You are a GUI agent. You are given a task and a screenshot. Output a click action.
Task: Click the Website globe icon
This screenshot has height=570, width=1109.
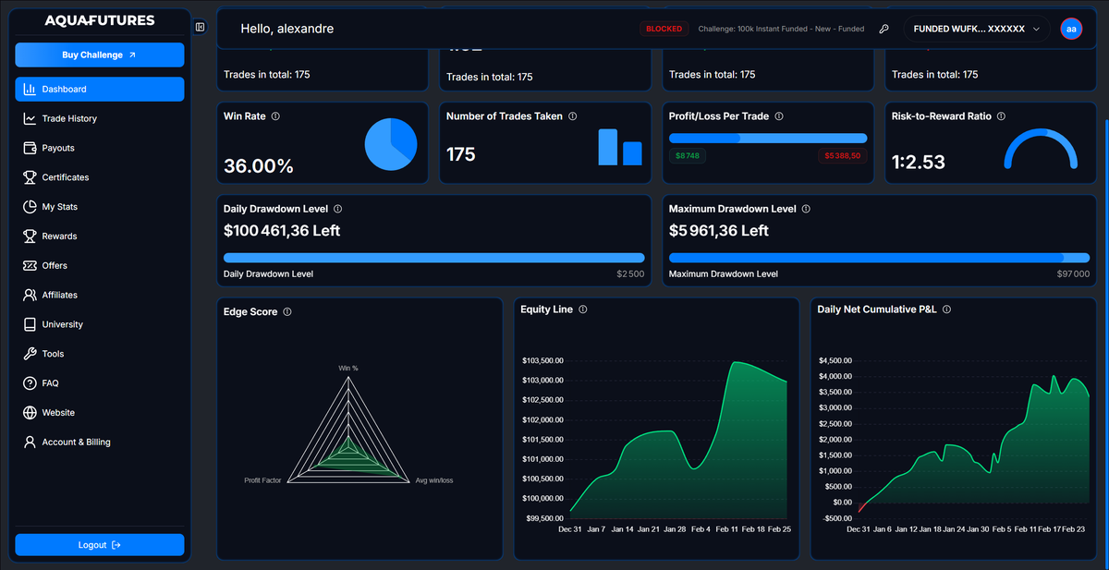[x=30, y=413]
